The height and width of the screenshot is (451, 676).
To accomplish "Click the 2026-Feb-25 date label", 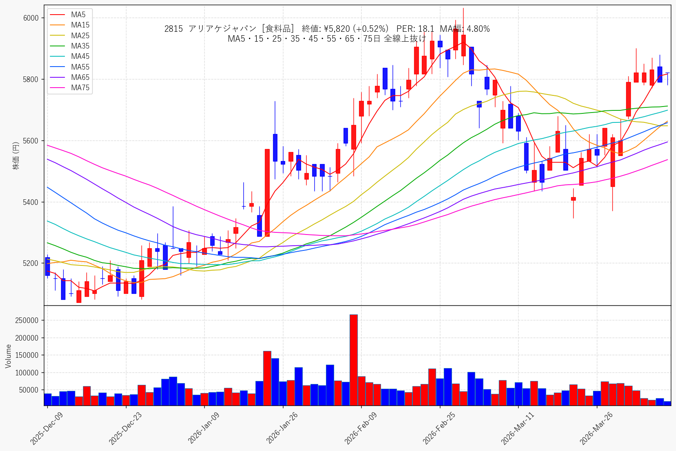I will tap(439, 428).
